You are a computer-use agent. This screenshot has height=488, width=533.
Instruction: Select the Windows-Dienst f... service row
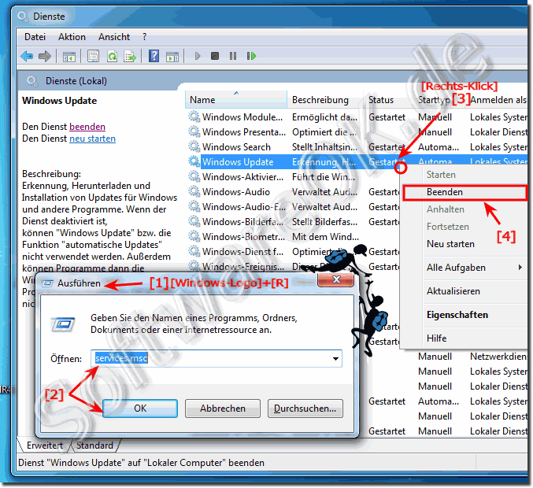tap(294, 252)
